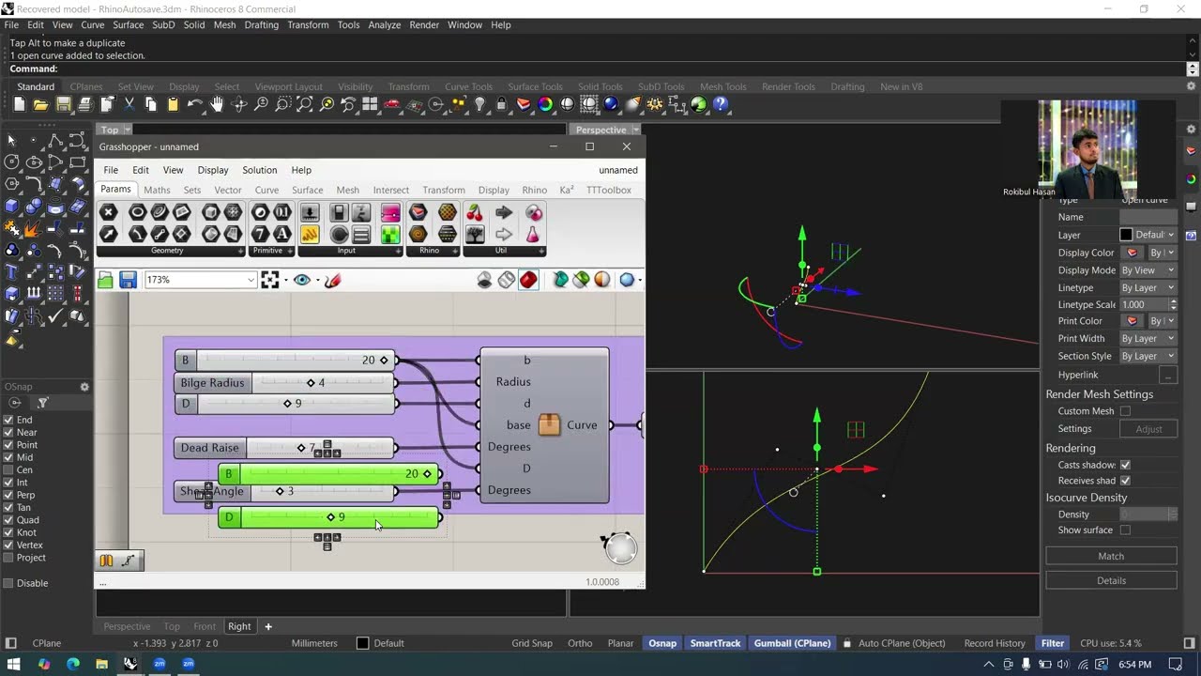Open the Solution menu in Grasshopper
This screenshot has width=1201, height=676.
coord(260,170)
